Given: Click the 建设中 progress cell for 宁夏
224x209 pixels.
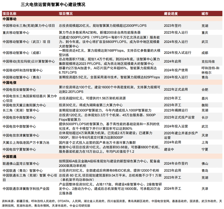Looking at the screenshot, I should (169, 149).
